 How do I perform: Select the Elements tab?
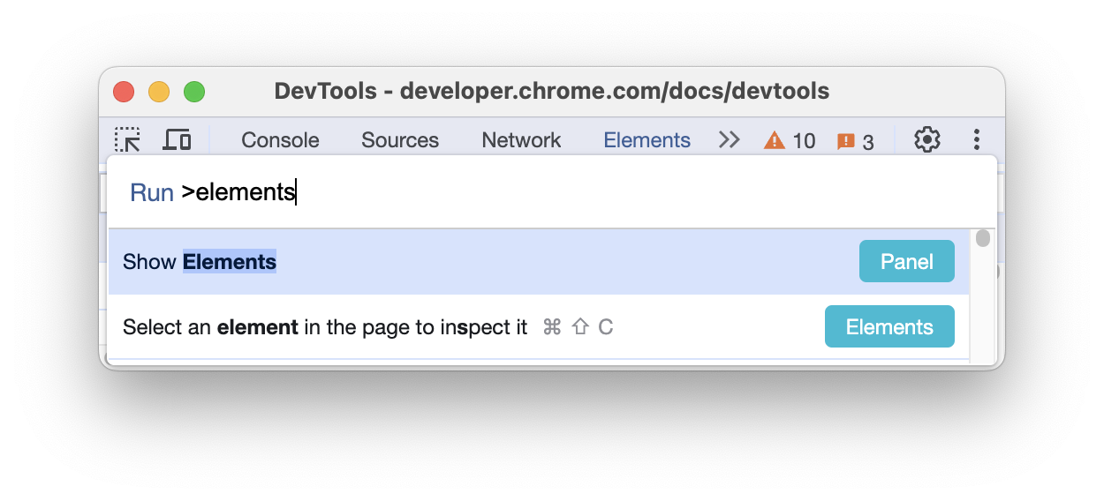coord(647,140)
